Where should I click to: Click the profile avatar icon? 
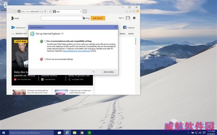pos(128,18)
